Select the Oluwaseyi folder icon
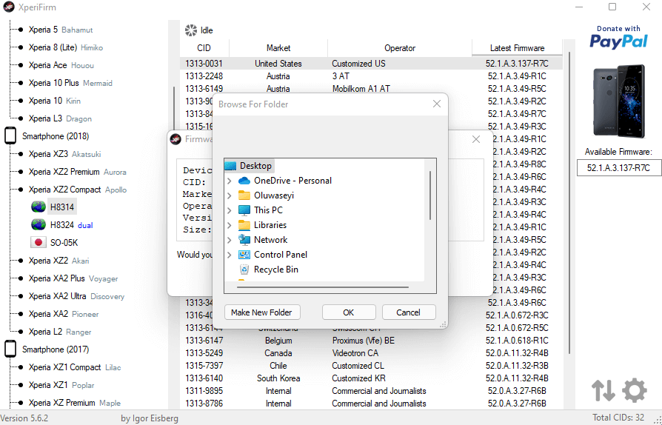The image size is (662, 425). [x=244, y=195]
